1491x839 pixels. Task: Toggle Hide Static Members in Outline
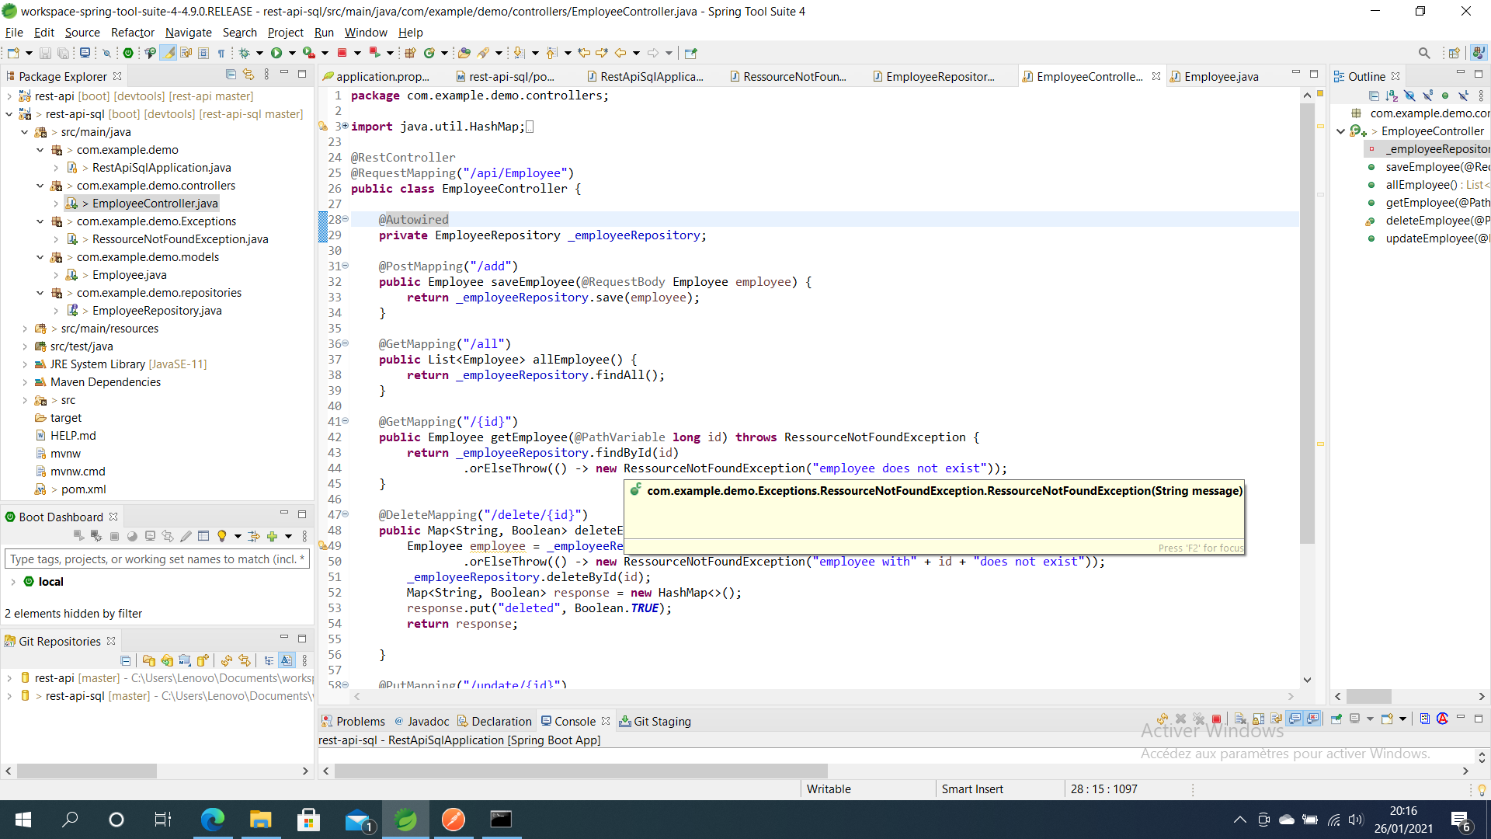coord(1427,96)
